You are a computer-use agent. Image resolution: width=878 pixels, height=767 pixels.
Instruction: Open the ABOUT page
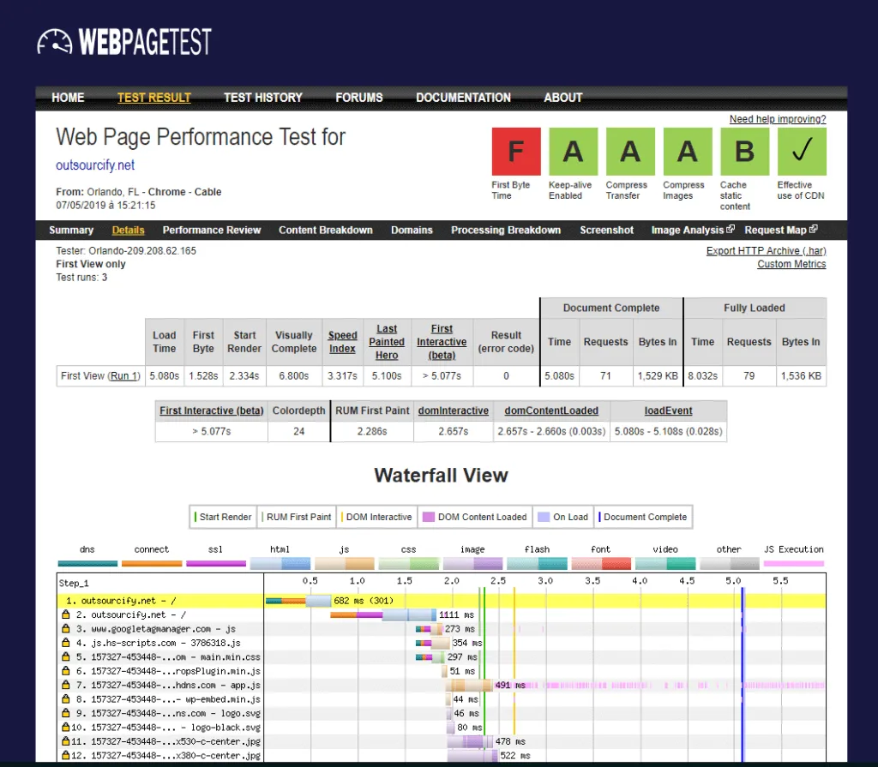[562, 98]
